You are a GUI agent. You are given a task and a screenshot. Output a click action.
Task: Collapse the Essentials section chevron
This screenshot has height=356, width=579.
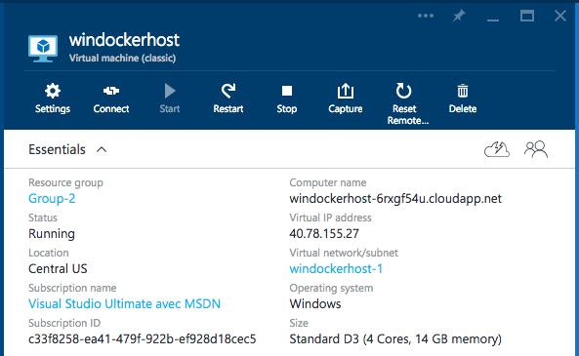tap(102, 150)
